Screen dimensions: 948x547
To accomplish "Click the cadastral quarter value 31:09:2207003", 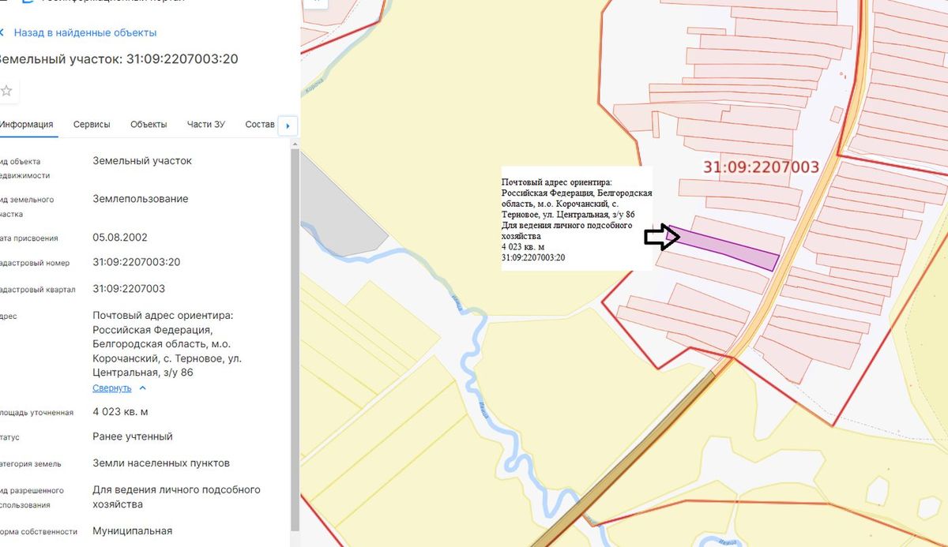I will pos(129,289).
